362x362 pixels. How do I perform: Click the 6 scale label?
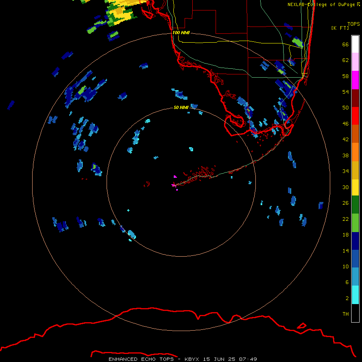(347, 282)
